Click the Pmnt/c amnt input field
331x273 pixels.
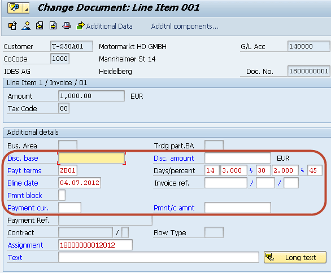238,208
